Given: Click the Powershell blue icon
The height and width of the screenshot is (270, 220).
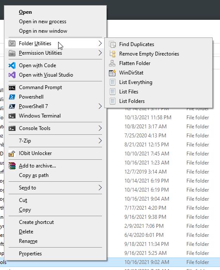Looking at the screenshot, I should click(12, 97).
